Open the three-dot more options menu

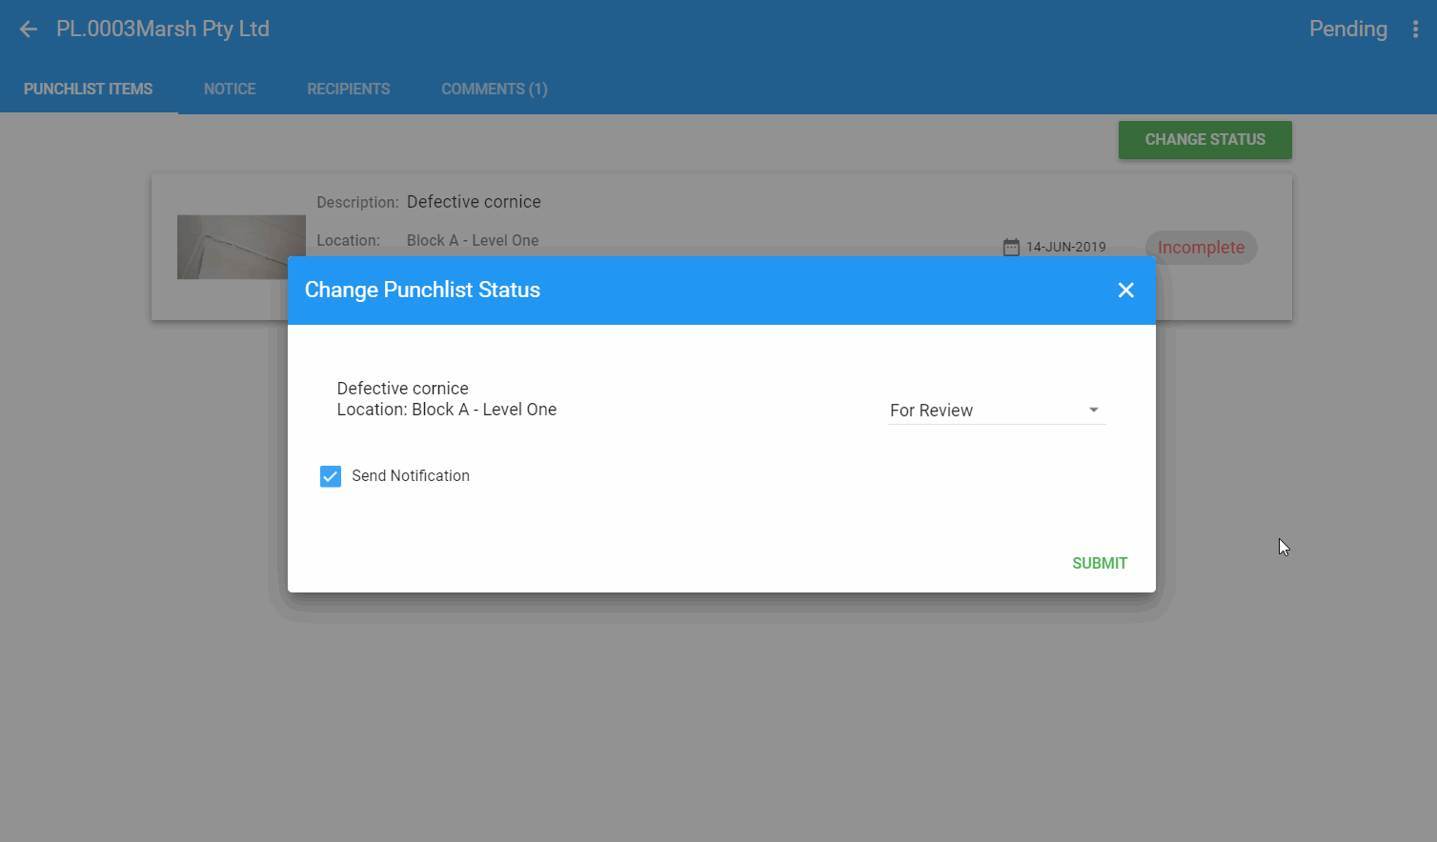(1415, 30)
